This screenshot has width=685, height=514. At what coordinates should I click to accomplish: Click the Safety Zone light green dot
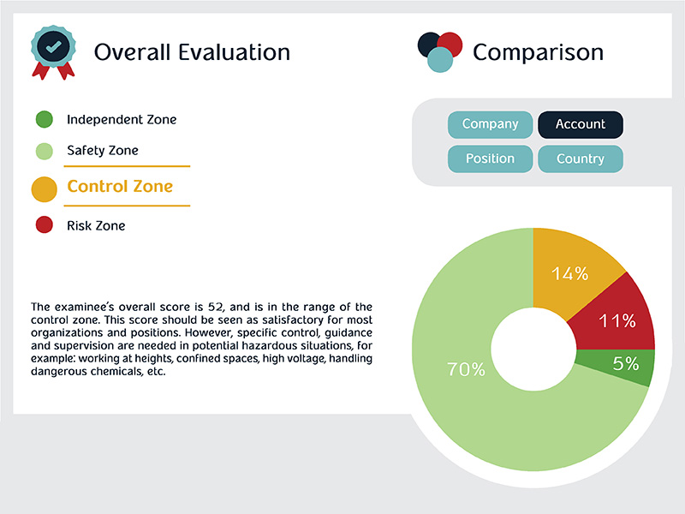[45, 152]
